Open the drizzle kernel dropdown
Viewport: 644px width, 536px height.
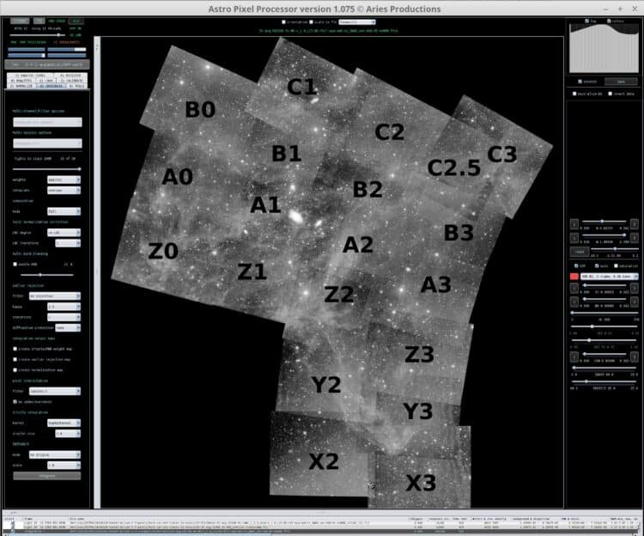click(64, 423)
